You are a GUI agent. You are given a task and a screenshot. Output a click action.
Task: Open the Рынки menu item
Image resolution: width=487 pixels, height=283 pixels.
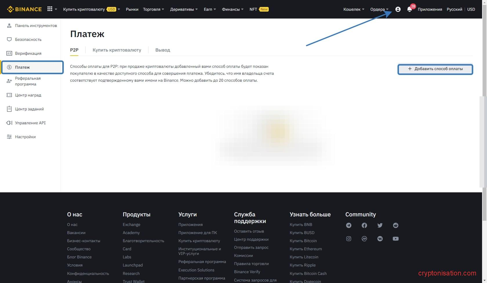click(x=132, y=9)
